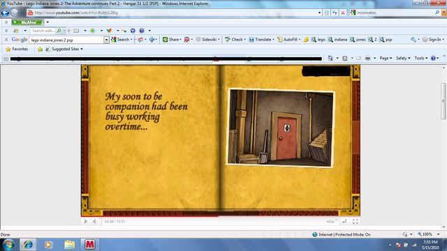Screen dimensions: 447x251
Task: Click the red video progress bar
Action: 149,216
